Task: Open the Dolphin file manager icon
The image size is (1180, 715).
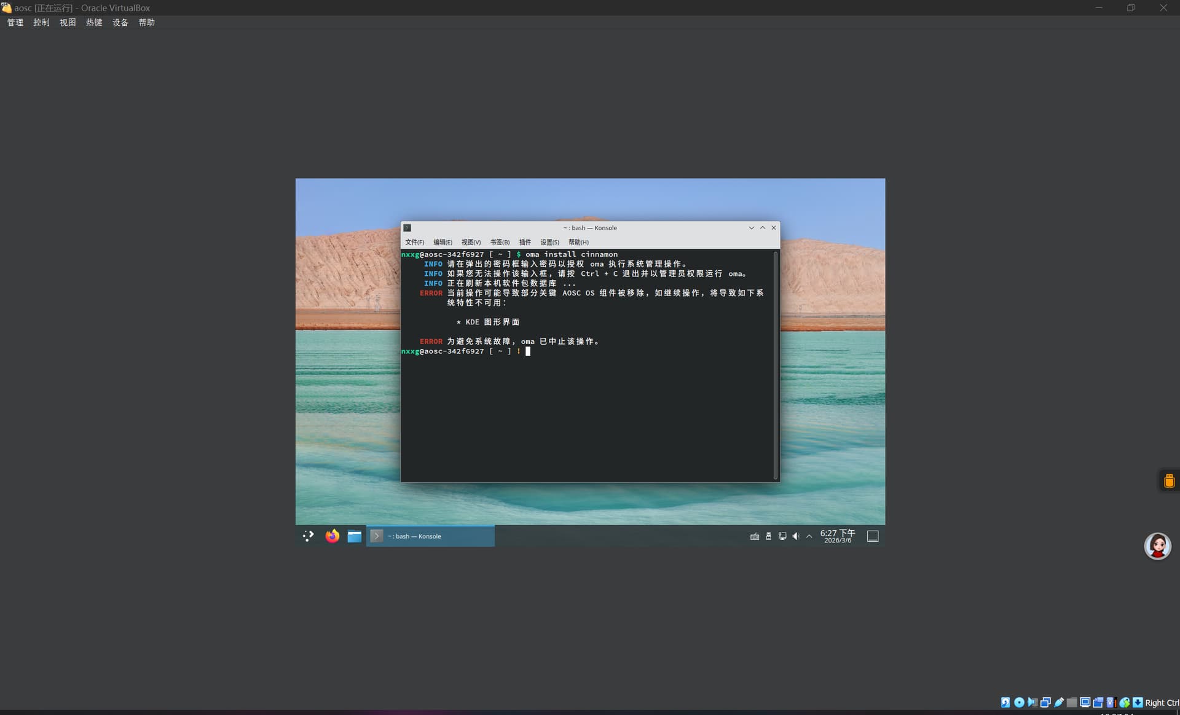Action: [x=355, y=536]
